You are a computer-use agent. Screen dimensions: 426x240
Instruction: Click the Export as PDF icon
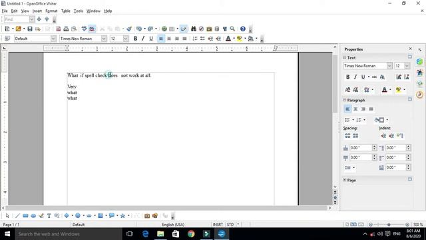point(59,29)
